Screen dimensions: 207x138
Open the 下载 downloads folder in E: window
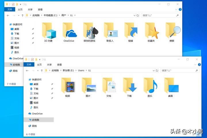129,87
